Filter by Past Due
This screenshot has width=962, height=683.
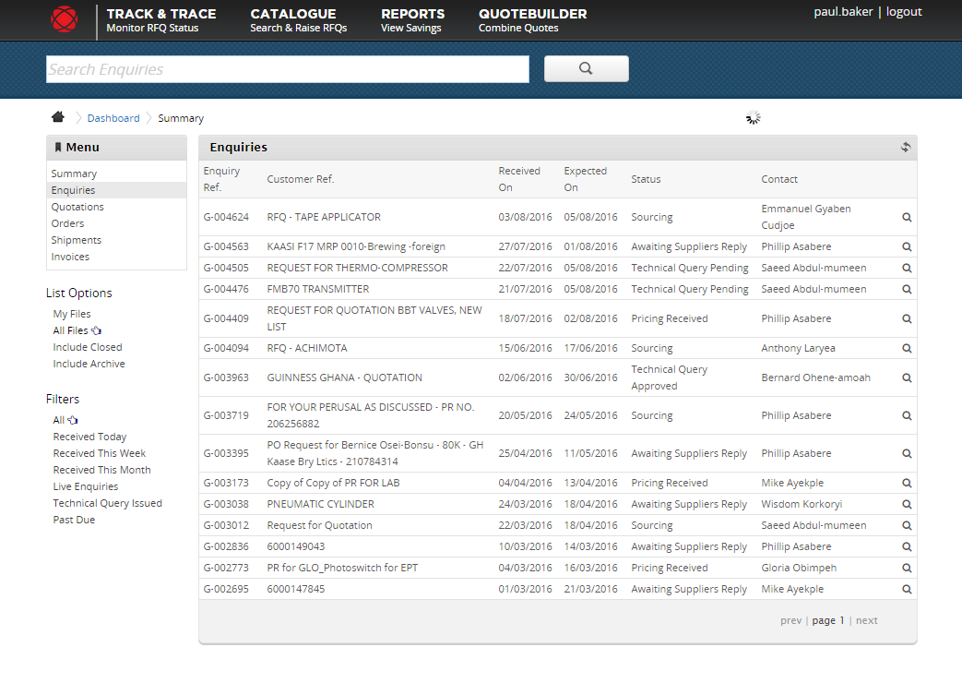pyautogui.click(x=74, y=520)
